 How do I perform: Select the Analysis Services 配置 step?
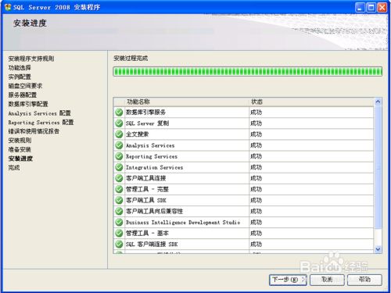point(40,113)
